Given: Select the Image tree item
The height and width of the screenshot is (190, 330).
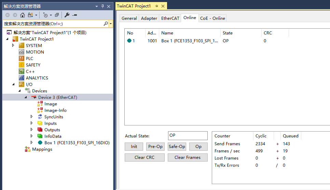Looking at the screenshot, I should 51,104.
